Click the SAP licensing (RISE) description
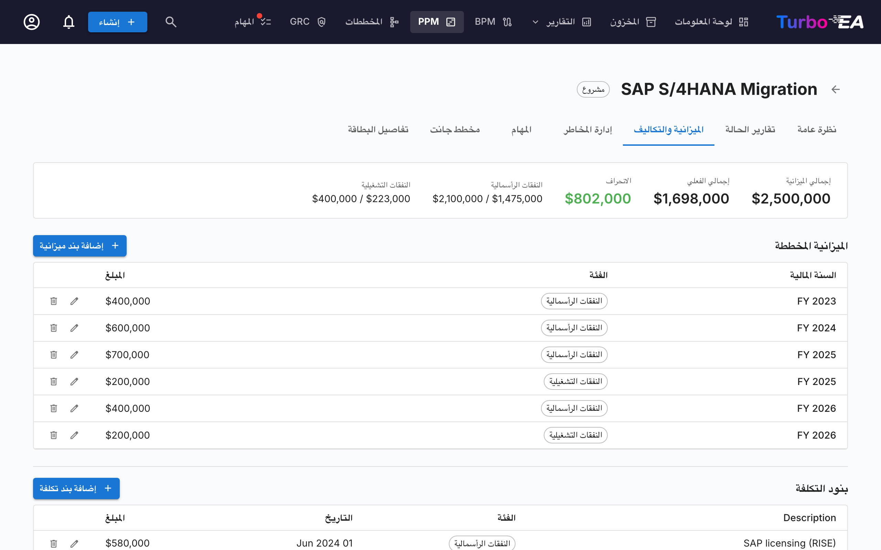 tap(789, 543)
